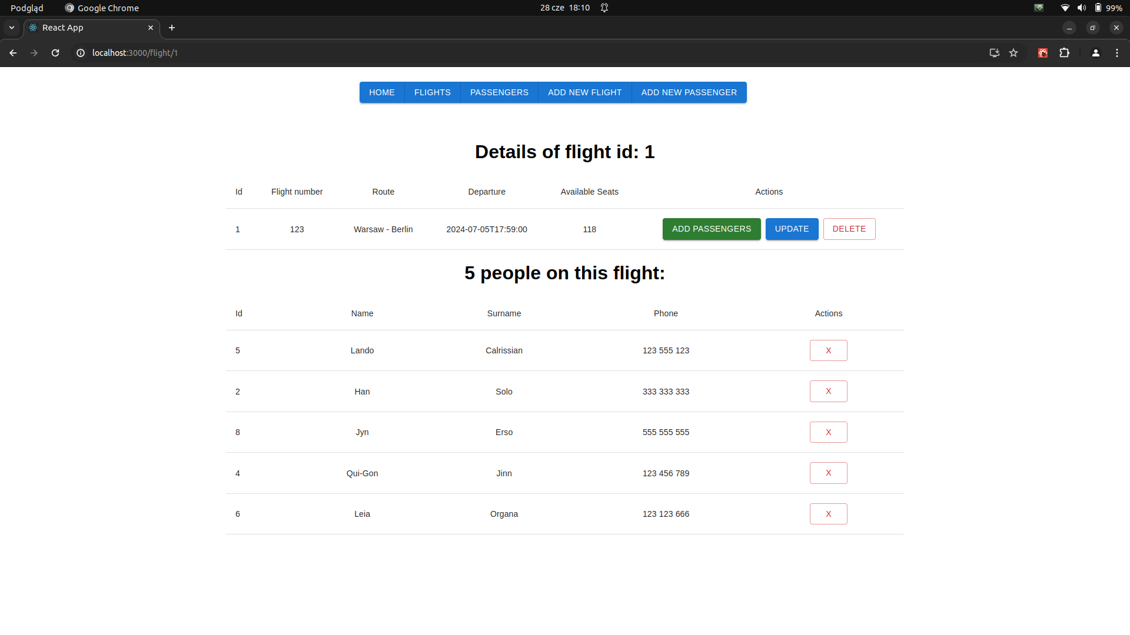Remove Leia Organa from flight
Viewport: 1130px width, 635px height.
[x=828, y=514]
